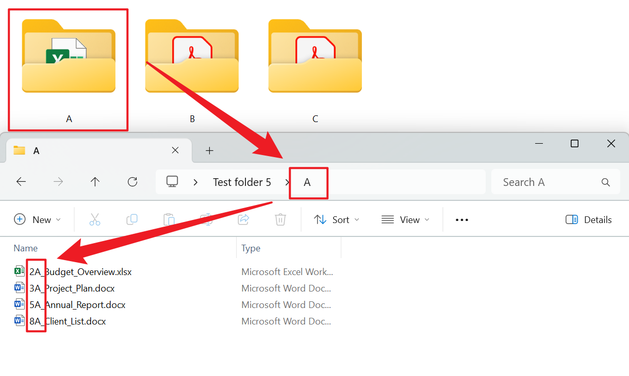Image resolution: width=629 pixels, height=376 pixels.
Task: Expand the View dropdown
Action: 405,219
